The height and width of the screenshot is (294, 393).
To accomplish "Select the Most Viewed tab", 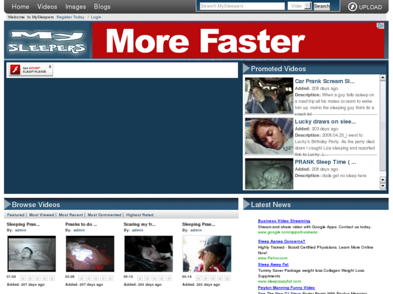I will (x=42, y=215).
